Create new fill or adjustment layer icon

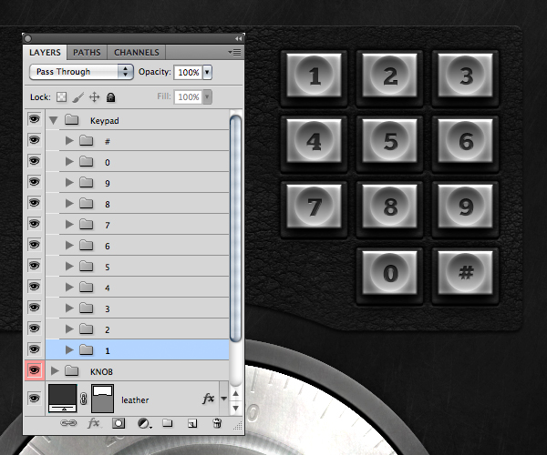pos(144,423)
